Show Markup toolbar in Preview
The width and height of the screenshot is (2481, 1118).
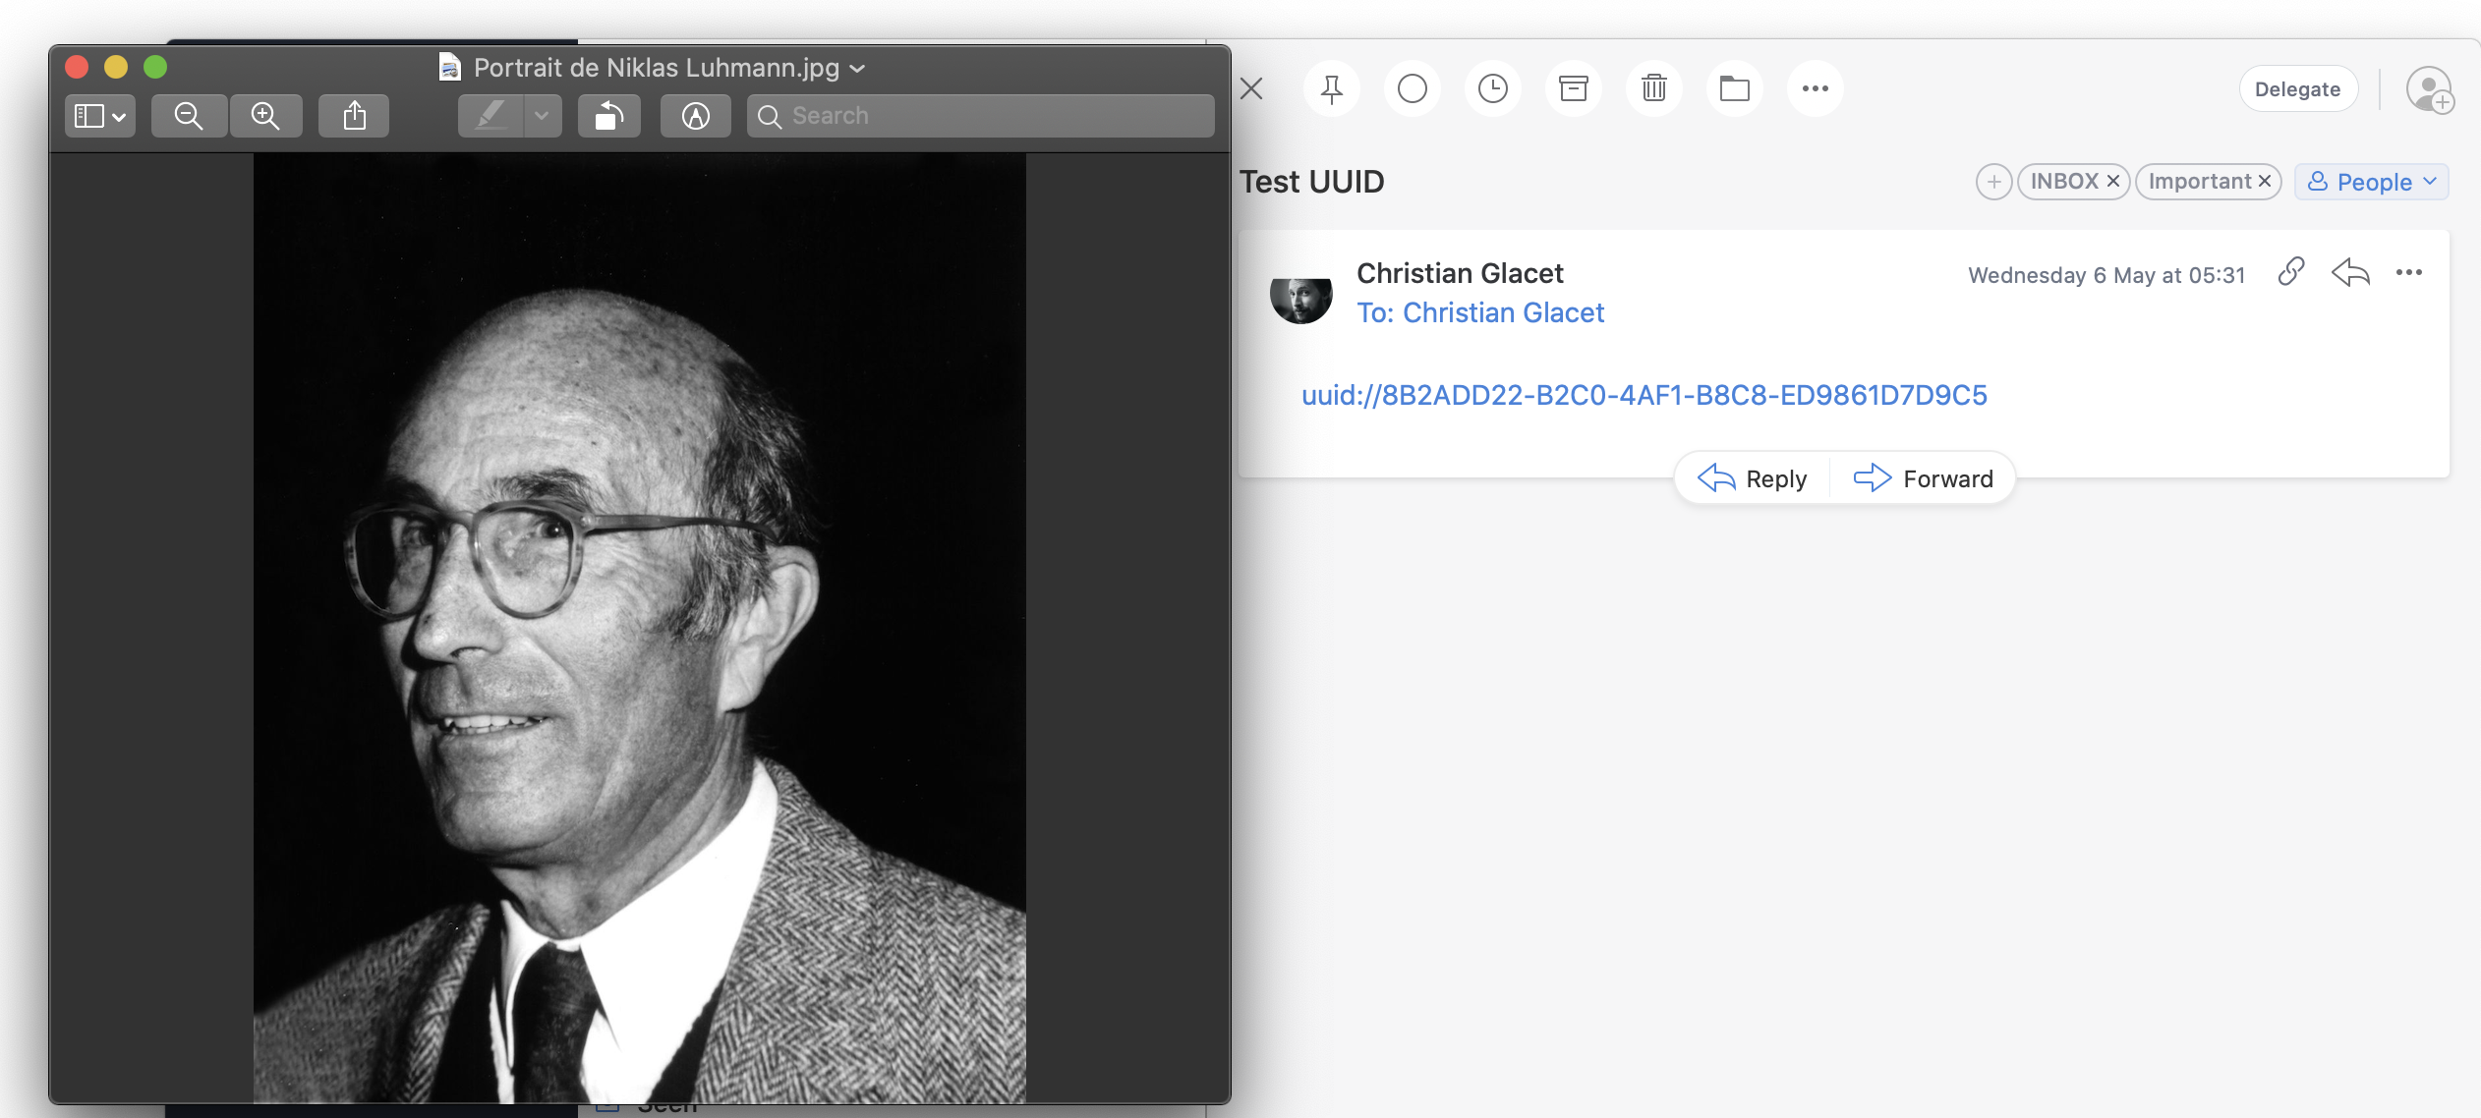[695, 116]
